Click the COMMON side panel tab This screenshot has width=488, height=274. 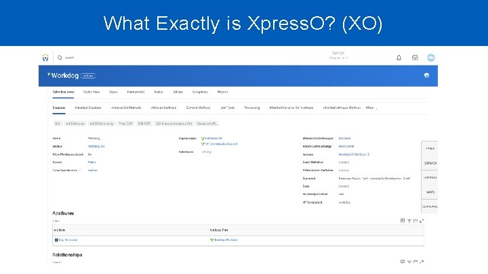pyautogui.click(x=430, y=163)
